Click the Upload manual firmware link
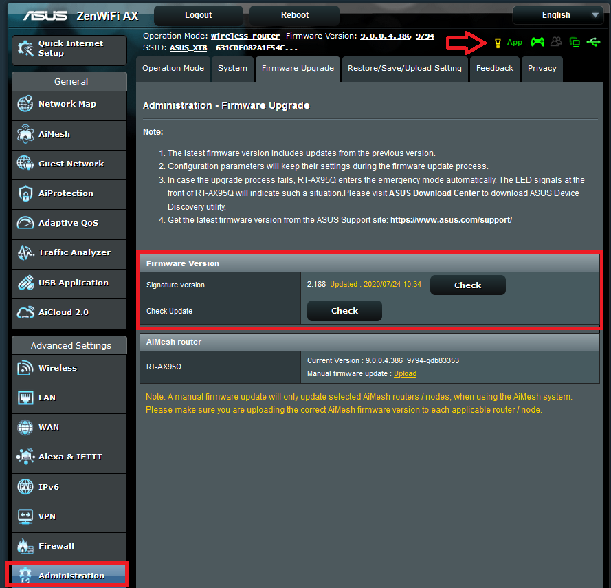Image resolution: width=611 pixels, height=588 pixels. coord(405,373)
